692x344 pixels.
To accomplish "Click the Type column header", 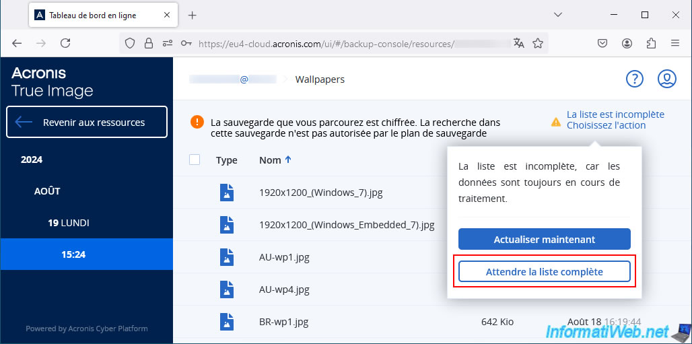I will pyautogui.click(x=227, y=160).
